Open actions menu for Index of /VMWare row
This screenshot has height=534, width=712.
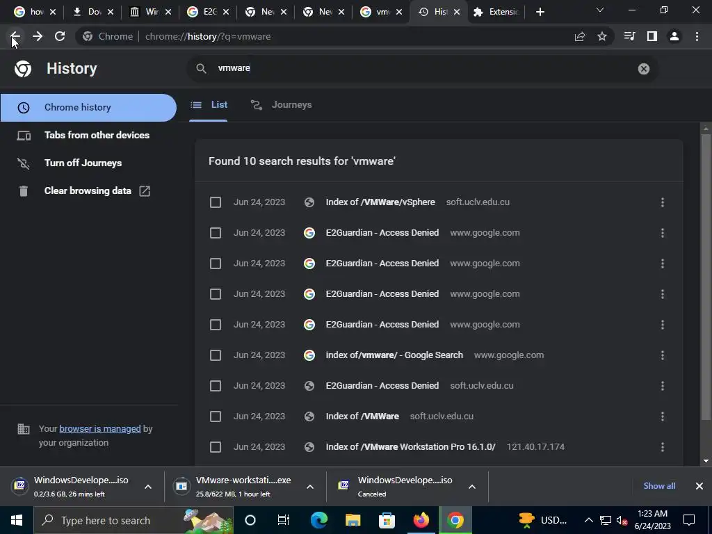(662, 416)
